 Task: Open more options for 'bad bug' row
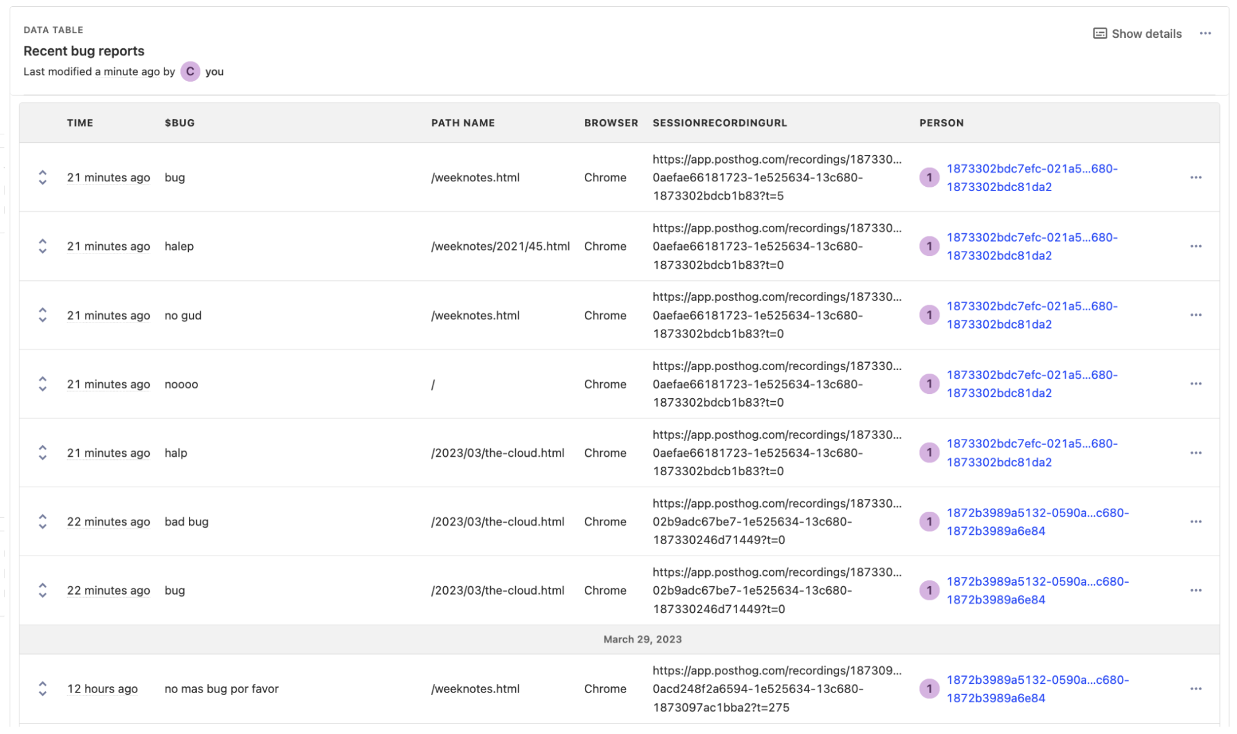(1195, 521)
